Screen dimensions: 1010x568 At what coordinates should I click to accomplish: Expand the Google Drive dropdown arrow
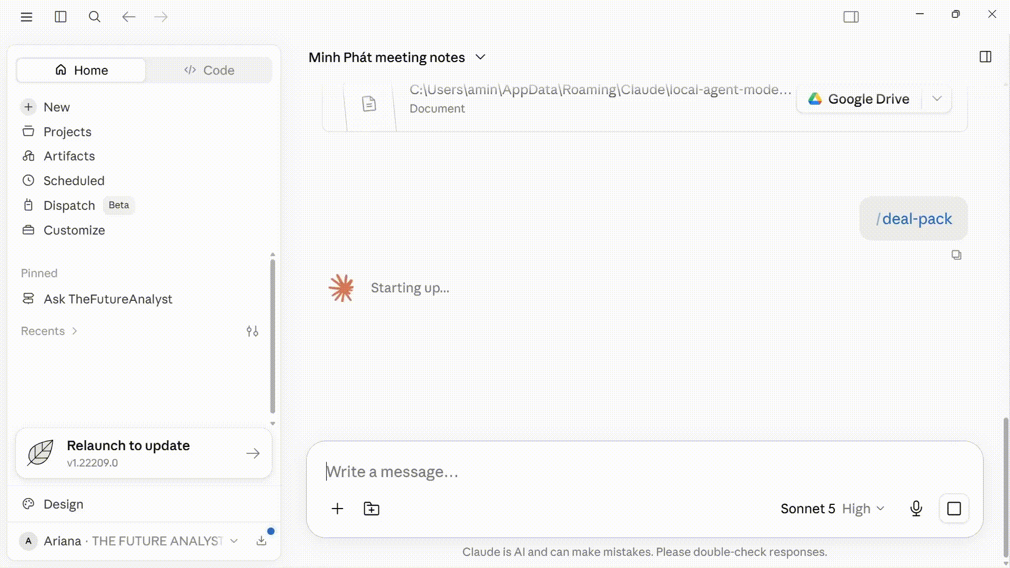(x=937, y=99)
